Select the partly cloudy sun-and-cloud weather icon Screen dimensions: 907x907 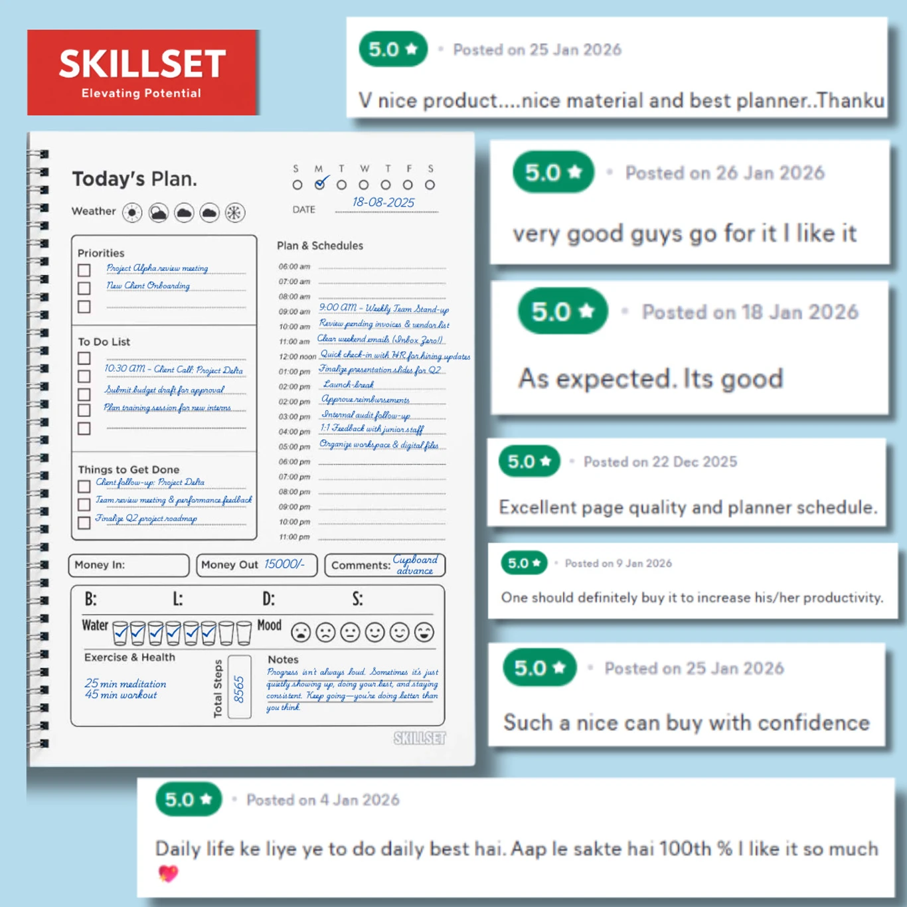coord(158,212)
